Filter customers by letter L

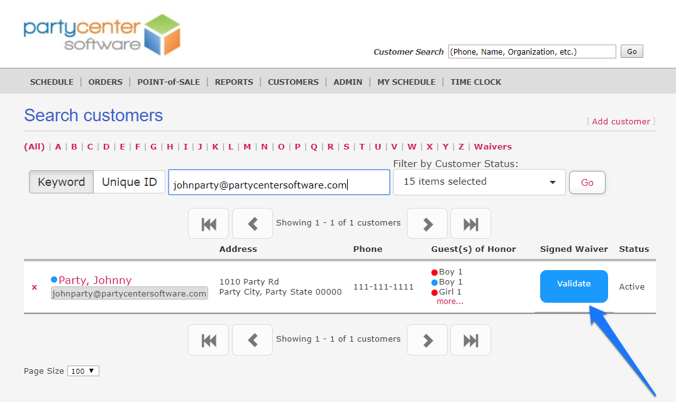pos(231,147)
